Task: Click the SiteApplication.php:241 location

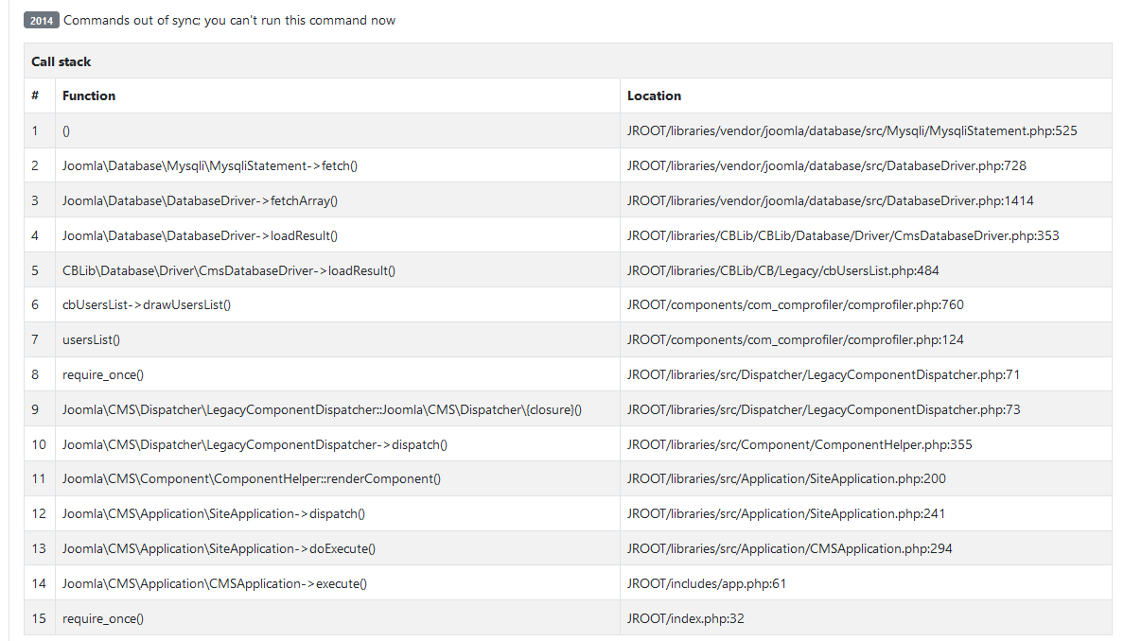Action: coord(785,513)
